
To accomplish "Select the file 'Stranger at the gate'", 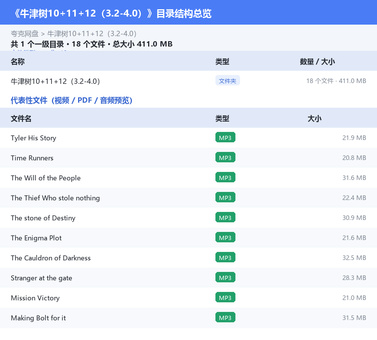I will click(x=42, y=278).
